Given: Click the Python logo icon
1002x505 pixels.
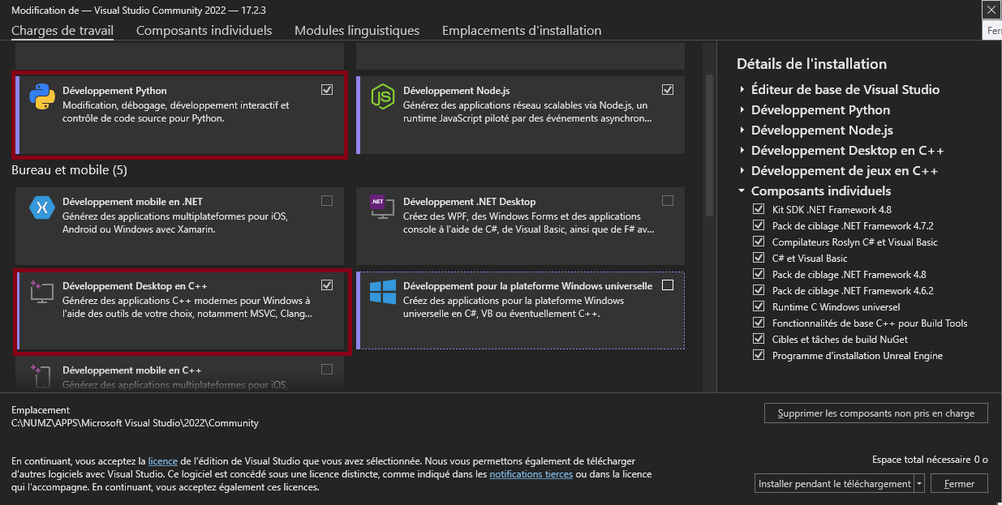Looking at the screenshot, I should pyautogui.click(x=41, y=96).
